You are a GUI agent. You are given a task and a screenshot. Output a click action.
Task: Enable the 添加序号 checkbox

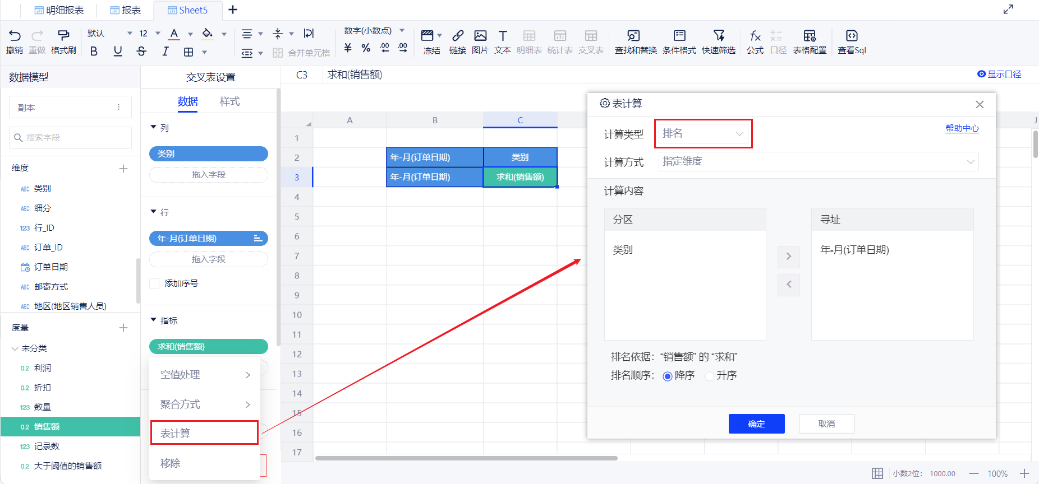click(x=154, y=283)
